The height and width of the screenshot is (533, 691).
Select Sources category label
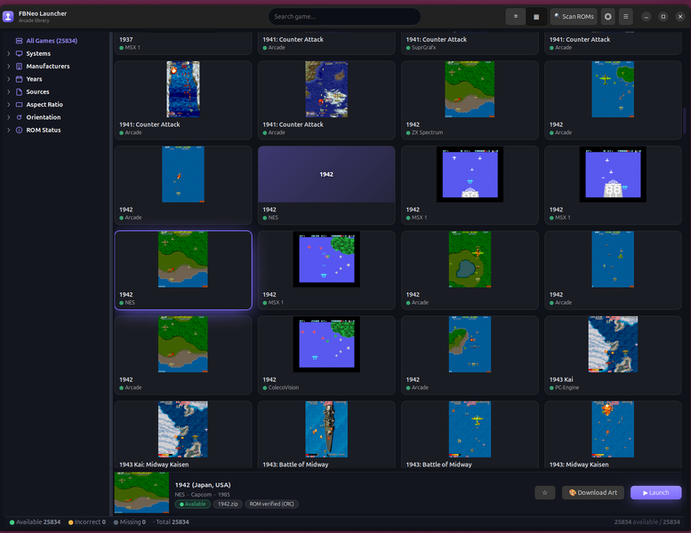[37, 92]
